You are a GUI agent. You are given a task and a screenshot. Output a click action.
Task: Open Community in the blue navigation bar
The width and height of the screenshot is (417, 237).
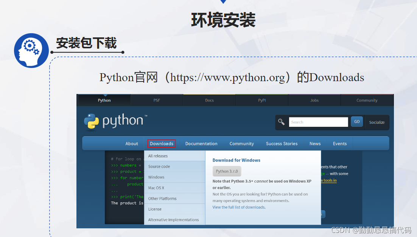[x=241, y=143]
